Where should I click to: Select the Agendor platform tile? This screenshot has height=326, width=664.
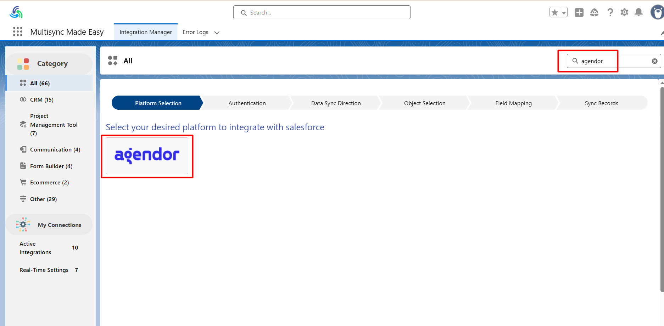pos(147,156)
